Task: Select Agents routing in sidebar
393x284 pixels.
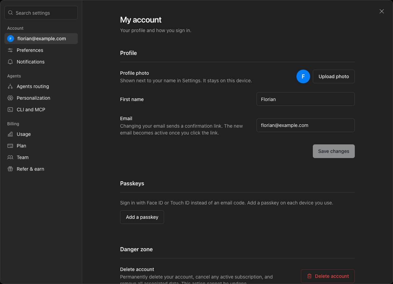Action: 41,86
